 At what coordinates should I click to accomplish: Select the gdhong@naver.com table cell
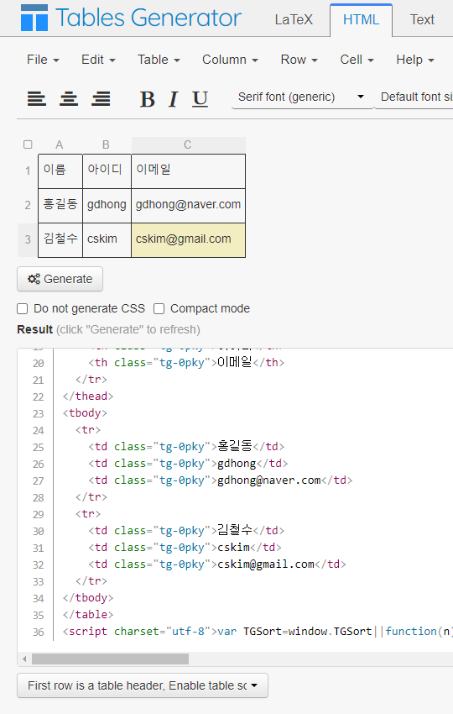point(188,205)
